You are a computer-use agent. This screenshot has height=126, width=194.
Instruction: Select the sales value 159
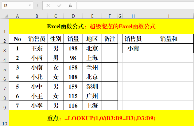click(x=73, y=86)
